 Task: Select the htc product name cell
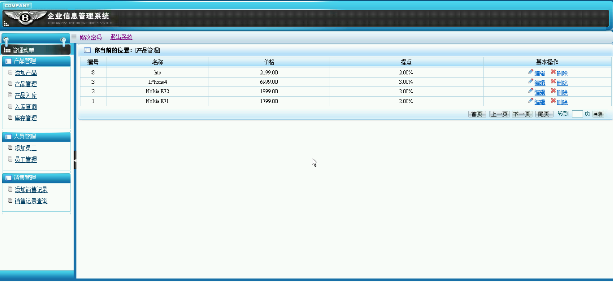coord(158,72)
